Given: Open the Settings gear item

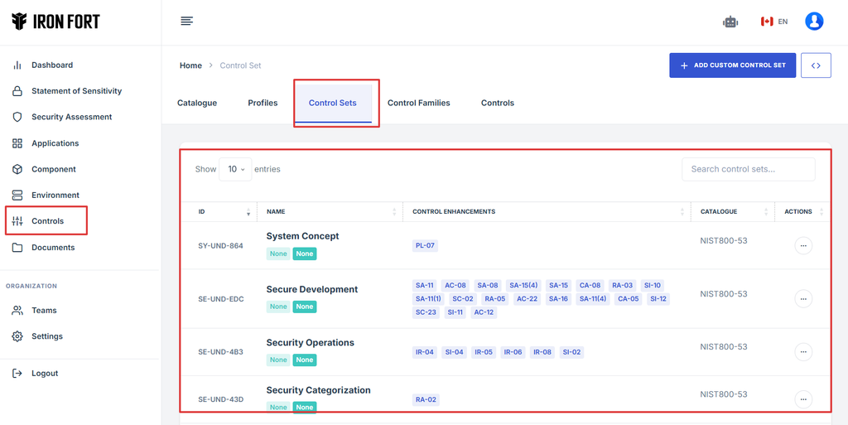Looking at the screenshot, I should [47, 336].
